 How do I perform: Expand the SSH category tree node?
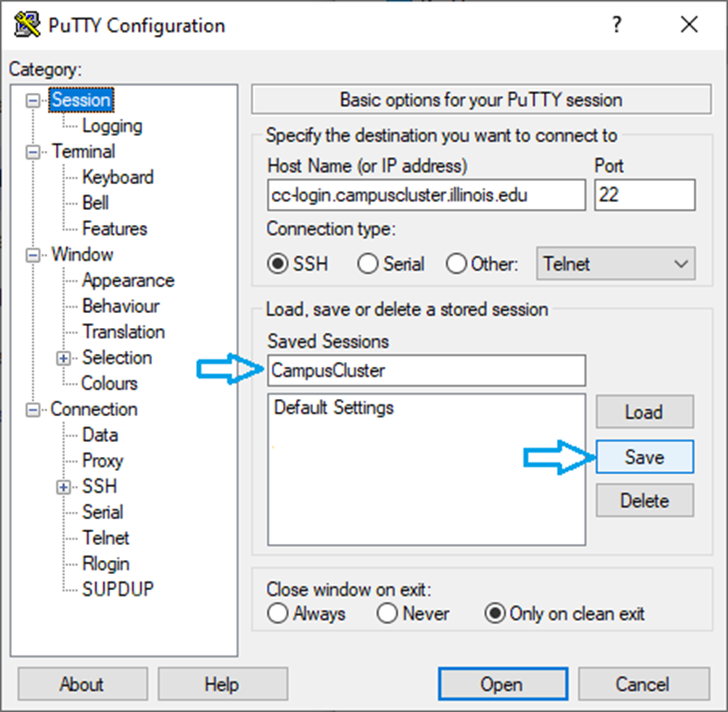point(64,487)
